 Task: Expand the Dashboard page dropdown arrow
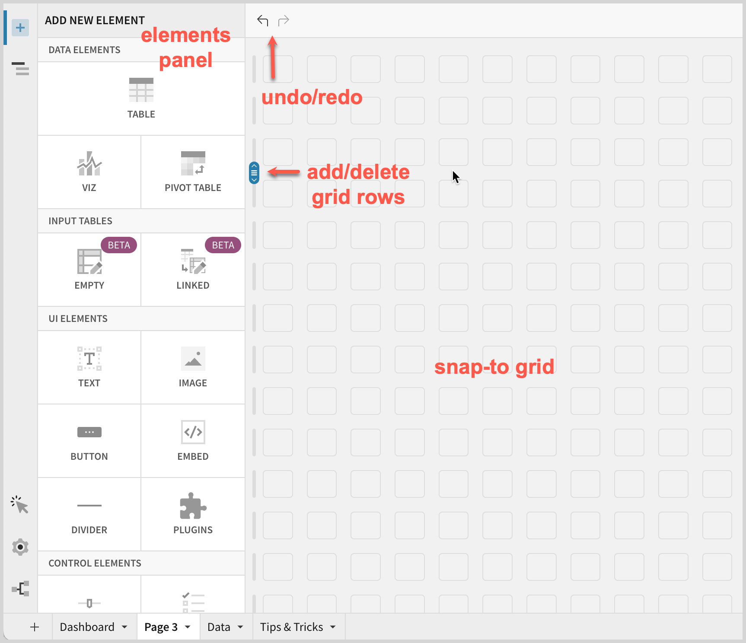click(x=124, y=627)
